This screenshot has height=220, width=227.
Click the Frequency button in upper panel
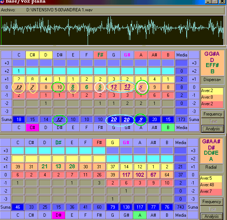click(212, 114)
